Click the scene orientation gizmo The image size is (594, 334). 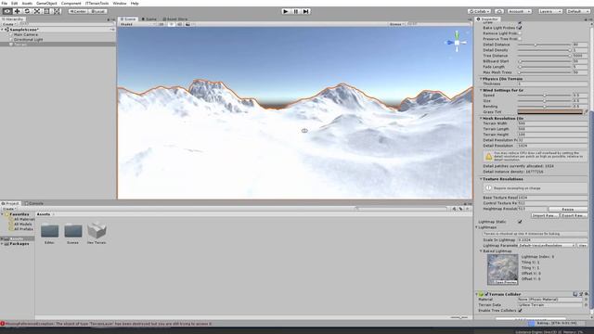click(x=457, y=43)
